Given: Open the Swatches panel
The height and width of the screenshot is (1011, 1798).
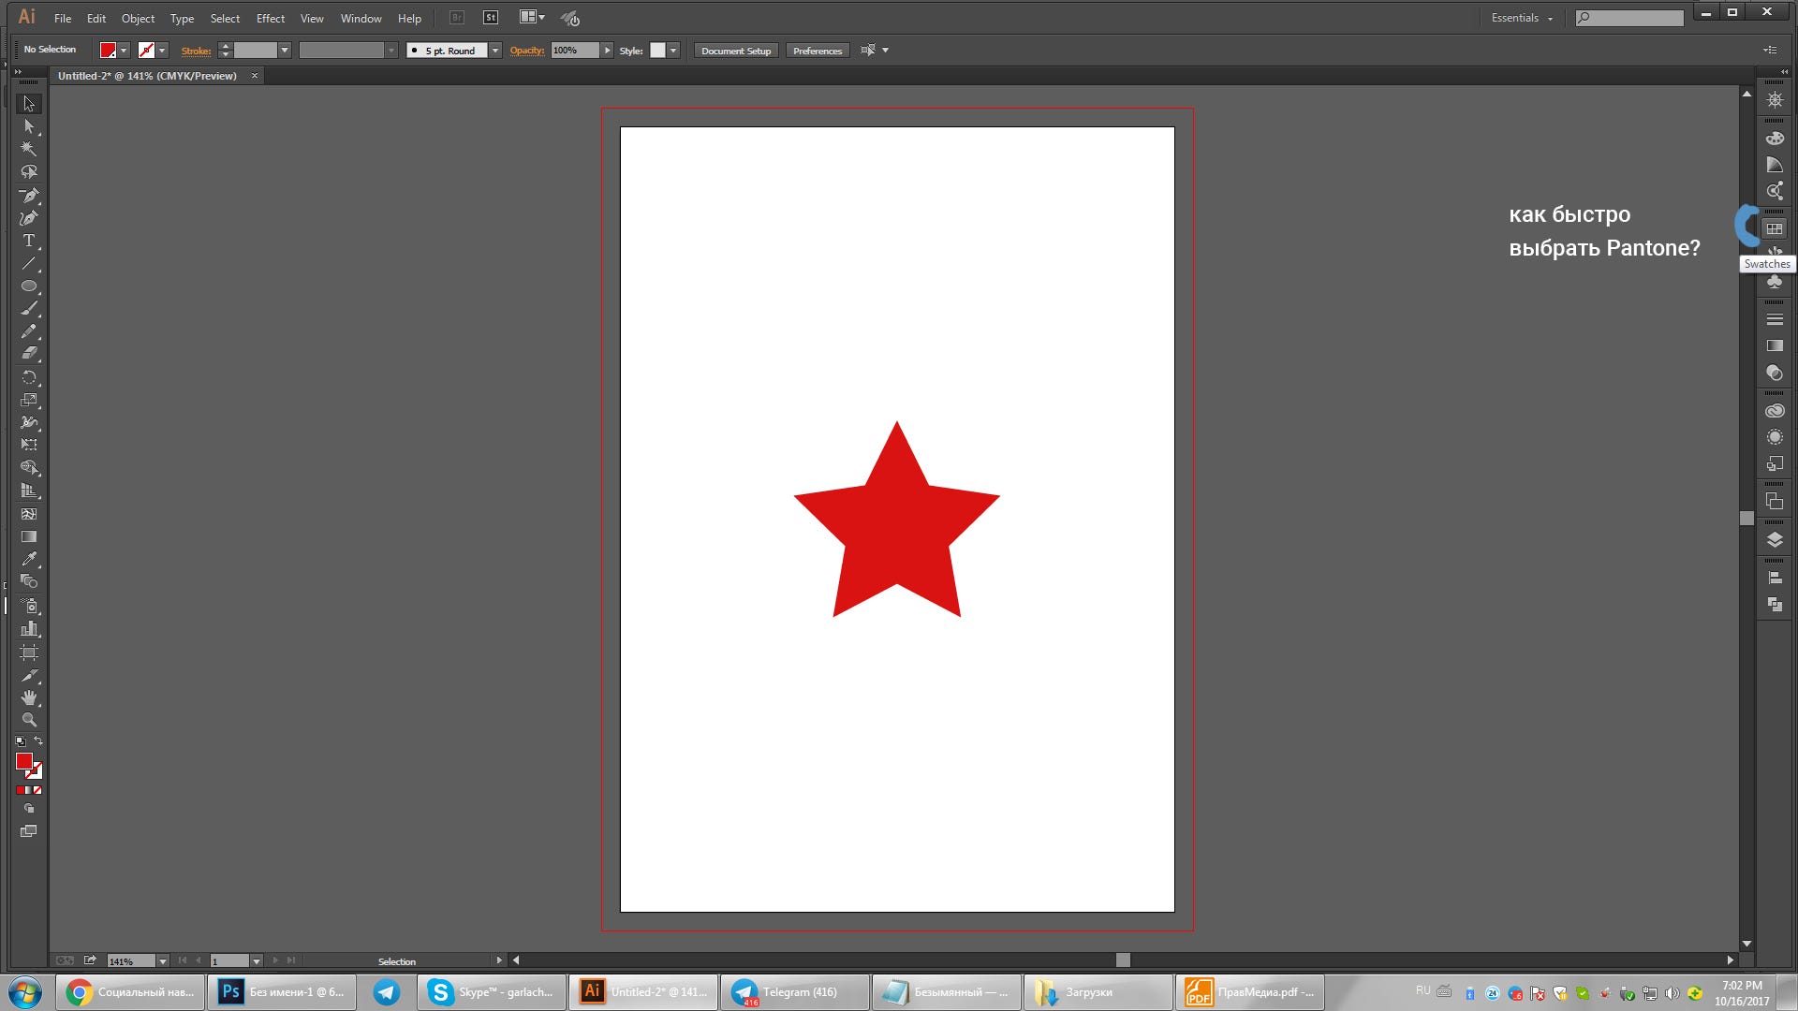Looking at the screenshot, I should tap(1775, 228).
